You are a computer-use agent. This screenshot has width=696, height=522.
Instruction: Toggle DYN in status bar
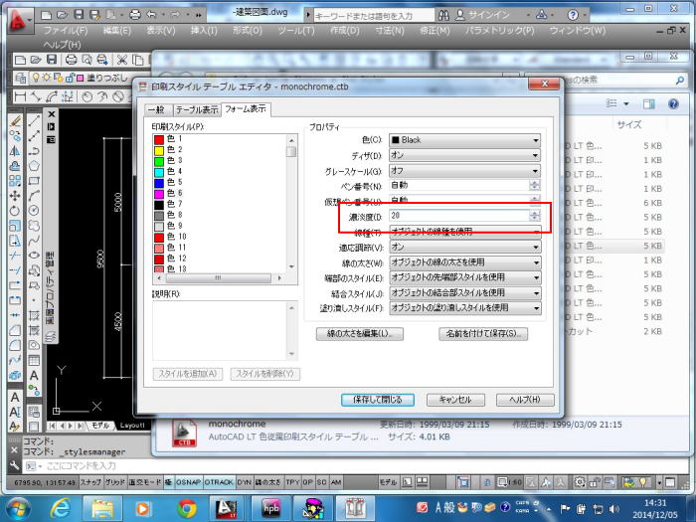tap(245, 482)
